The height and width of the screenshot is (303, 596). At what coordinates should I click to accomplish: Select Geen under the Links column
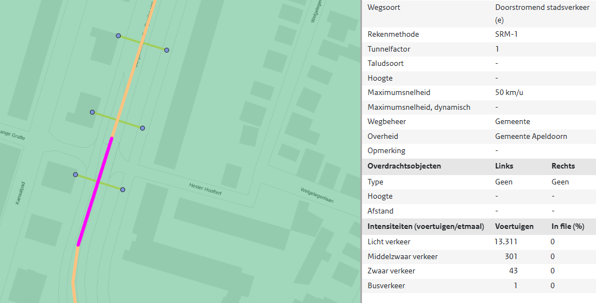coord(504,182)
